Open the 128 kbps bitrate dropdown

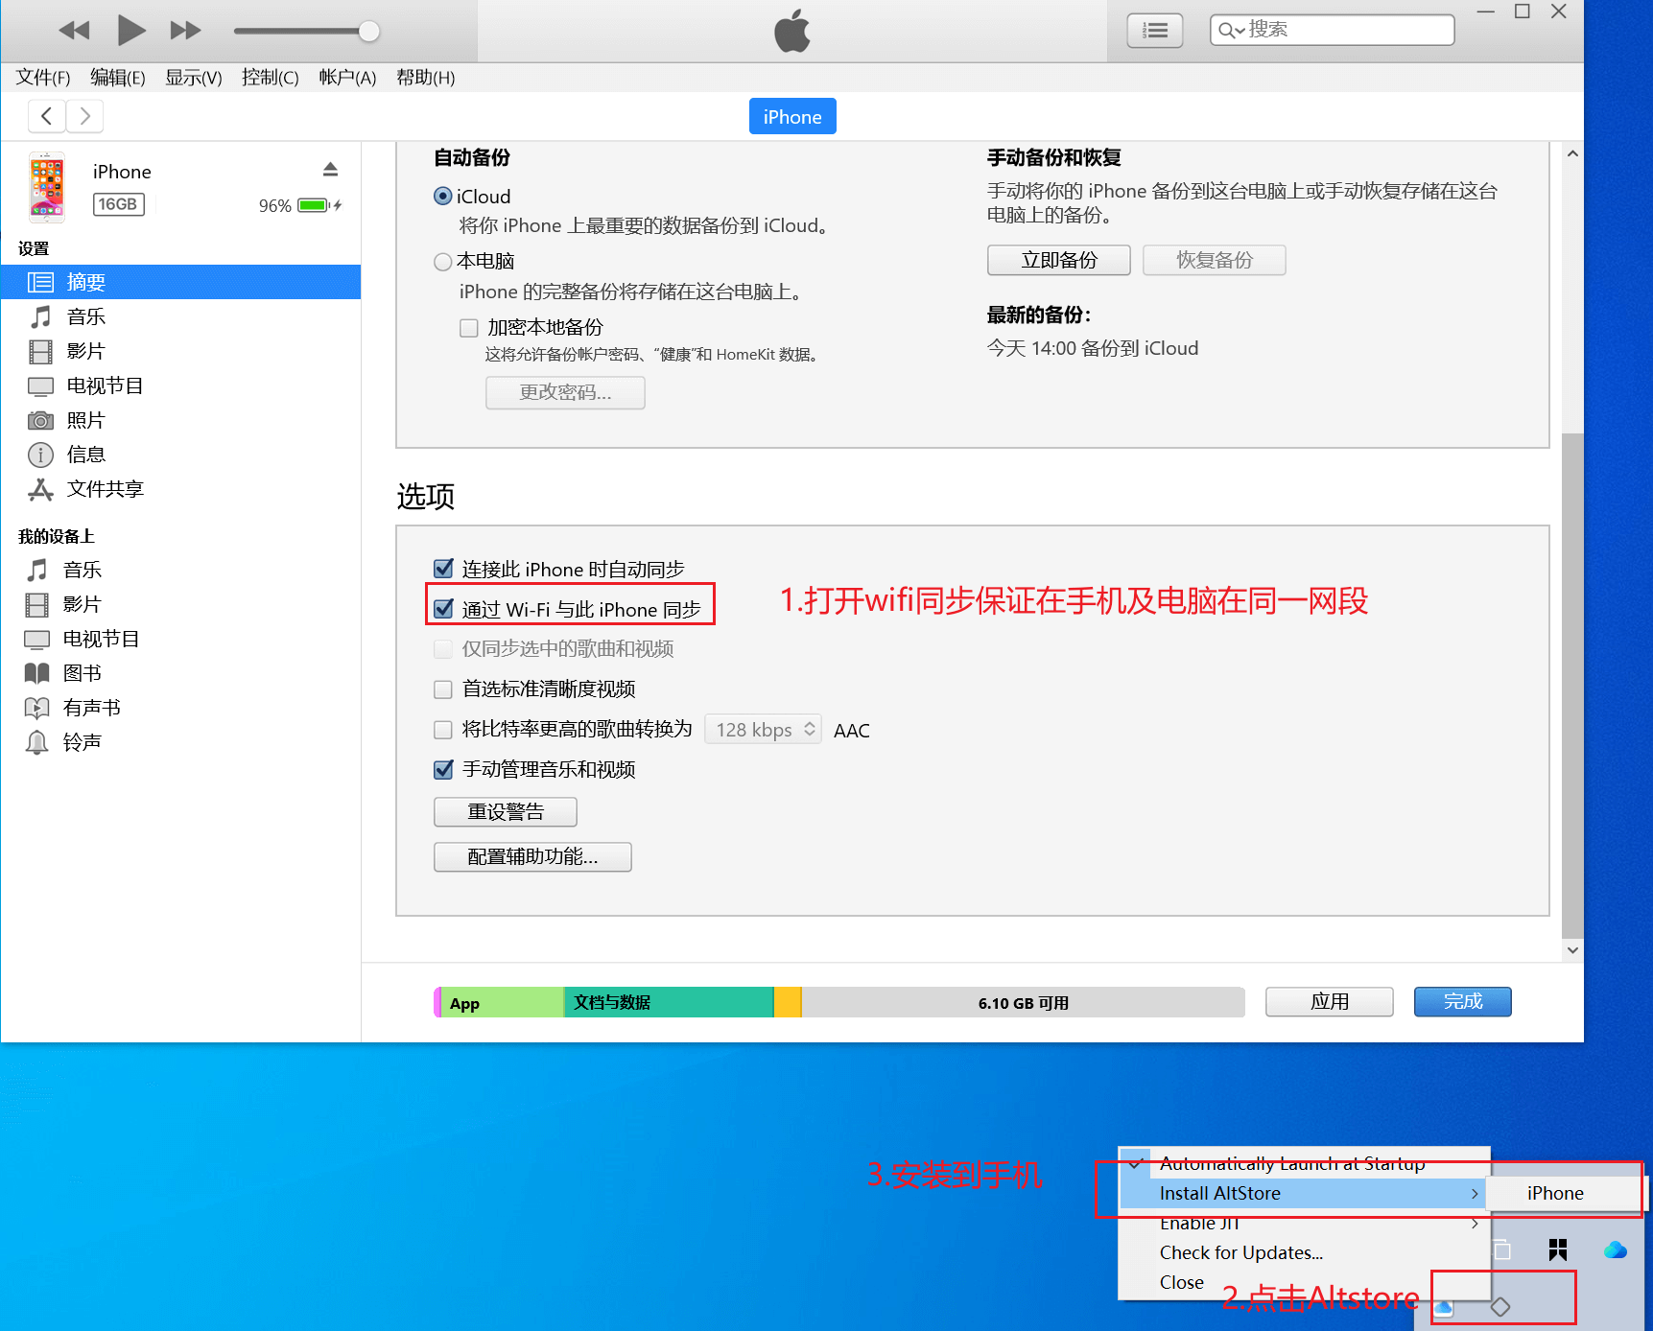(x=763, y=730)
